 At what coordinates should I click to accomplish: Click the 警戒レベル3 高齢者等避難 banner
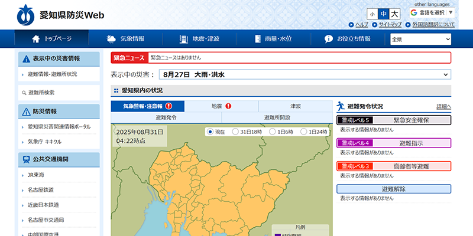pos(394,166)
